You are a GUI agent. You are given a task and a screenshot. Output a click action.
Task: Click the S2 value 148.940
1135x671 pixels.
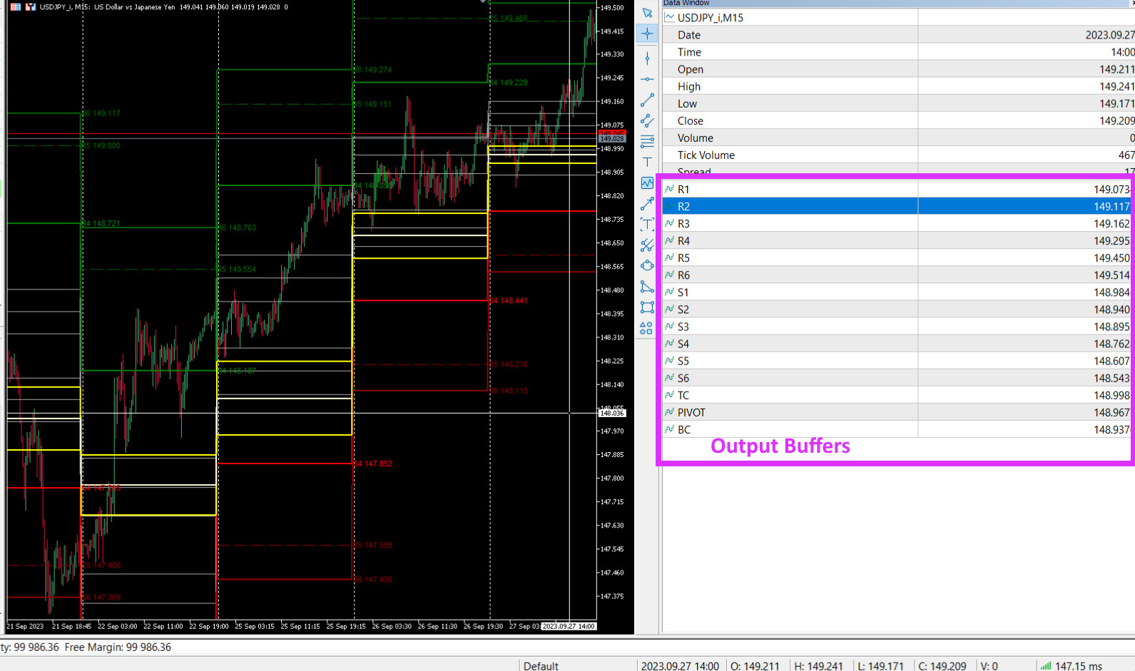click(1111, 309)
